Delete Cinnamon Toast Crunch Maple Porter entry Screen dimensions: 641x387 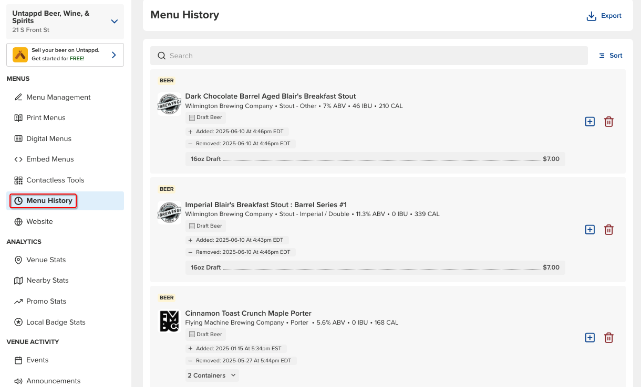coord(608,338)
